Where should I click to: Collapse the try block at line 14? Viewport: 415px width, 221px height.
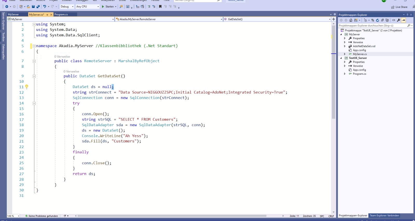click(34, 103)
